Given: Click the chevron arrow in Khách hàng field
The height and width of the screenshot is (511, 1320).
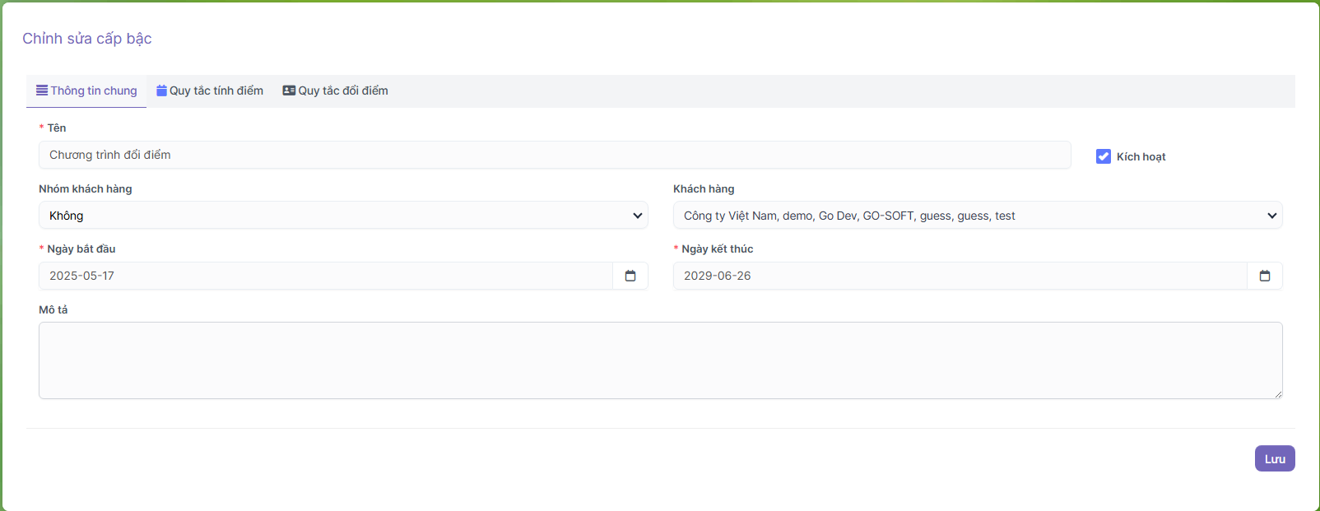Looking at the screenshot, I should click(x=1271, y=216).
